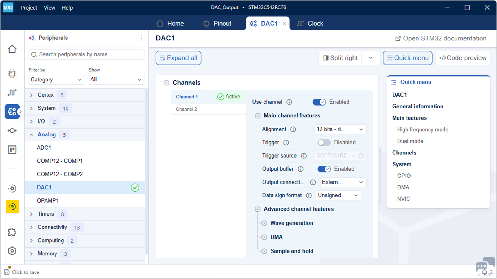Open the Filter by Category dropdown
The height and width of the screenshot is (279, 497).
point(56,80)
